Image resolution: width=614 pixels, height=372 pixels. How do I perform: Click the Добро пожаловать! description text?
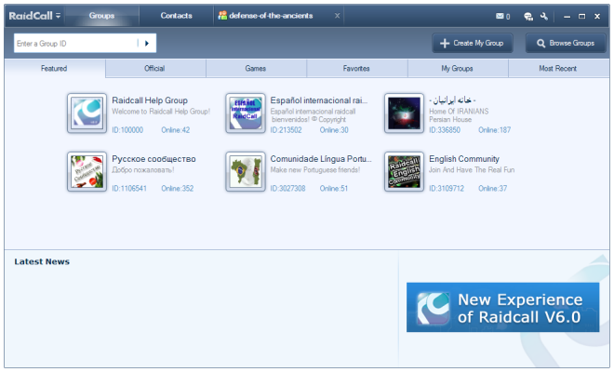click(x=143, y=170)
